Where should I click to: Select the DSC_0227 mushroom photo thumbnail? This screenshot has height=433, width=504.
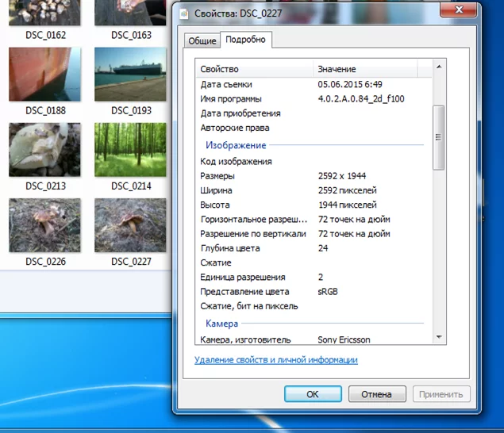(x=131, y=224)
